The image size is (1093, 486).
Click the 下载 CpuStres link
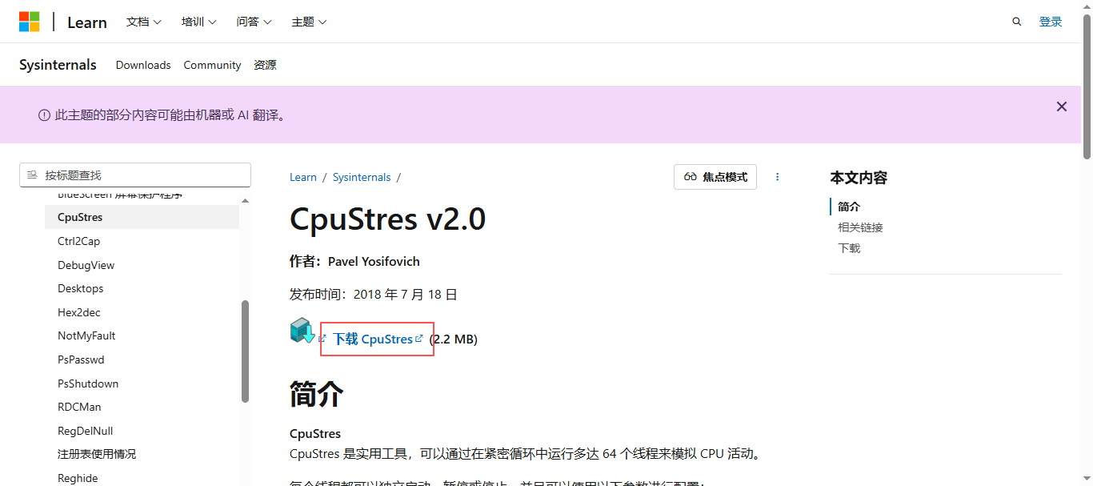(x=373, y=339)
